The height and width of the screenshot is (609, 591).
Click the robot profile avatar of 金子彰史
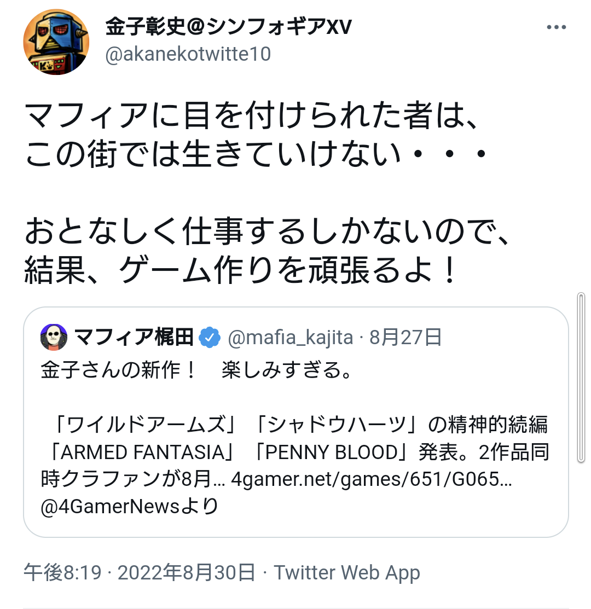coord(56,42)
